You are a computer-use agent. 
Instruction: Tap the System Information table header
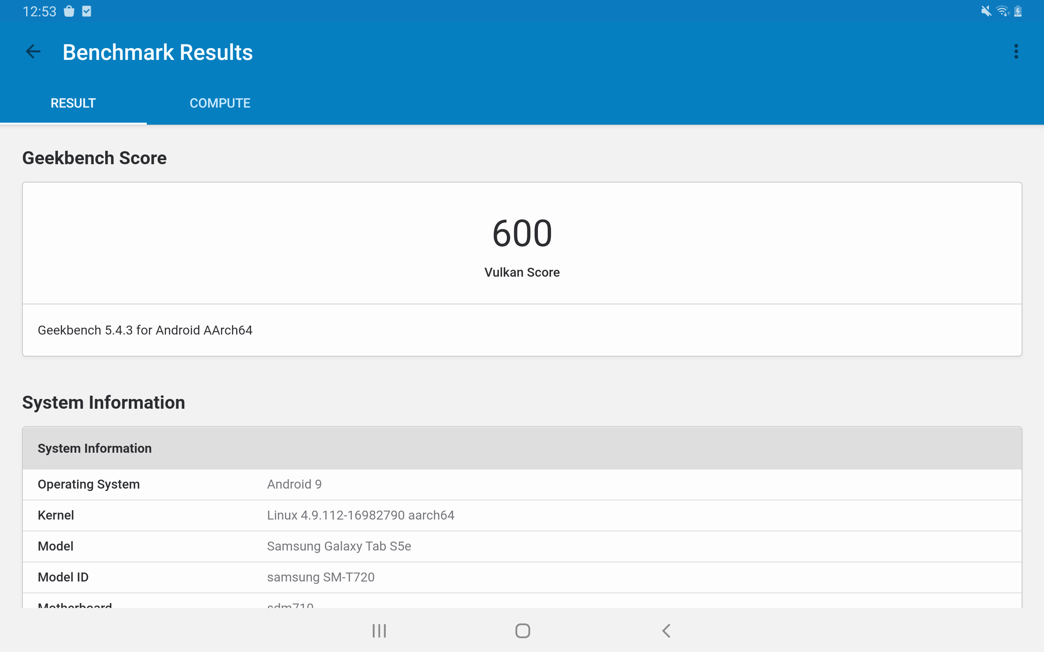tap(522, 448)
